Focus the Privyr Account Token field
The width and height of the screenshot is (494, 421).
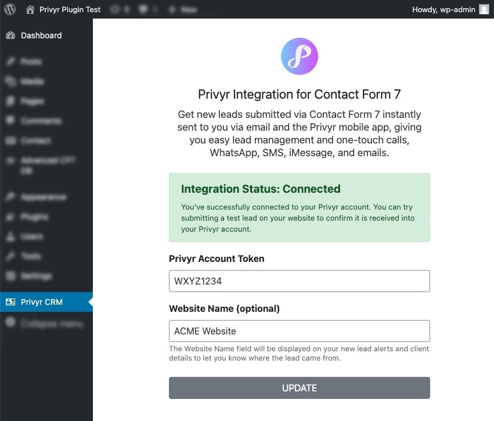[300, 281]
